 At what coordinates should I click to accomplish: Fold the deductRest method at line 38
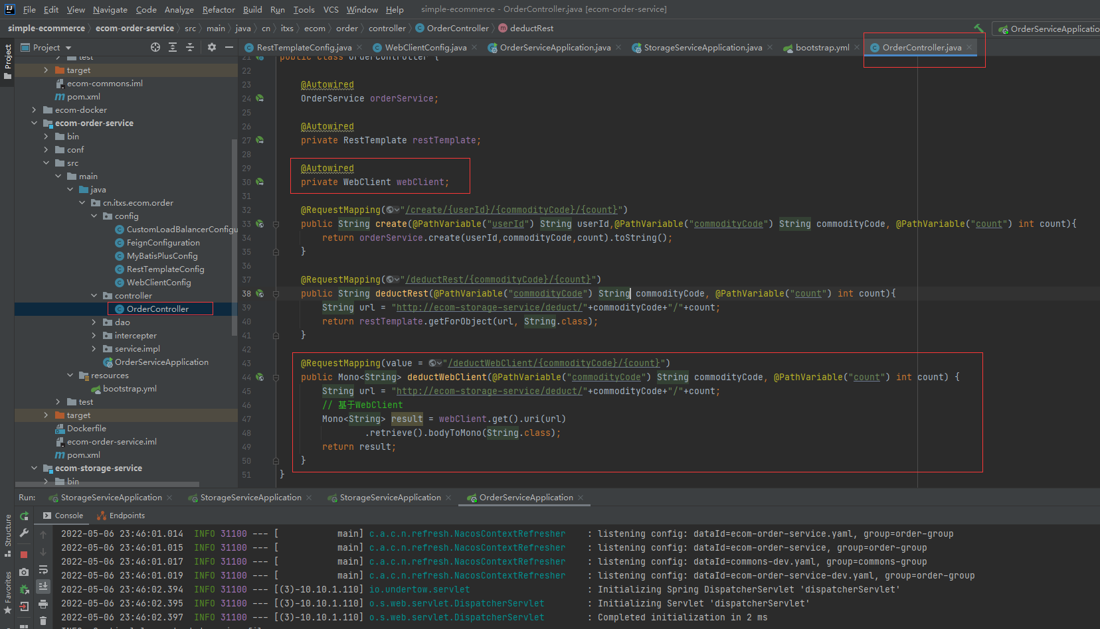pos(276,293)
